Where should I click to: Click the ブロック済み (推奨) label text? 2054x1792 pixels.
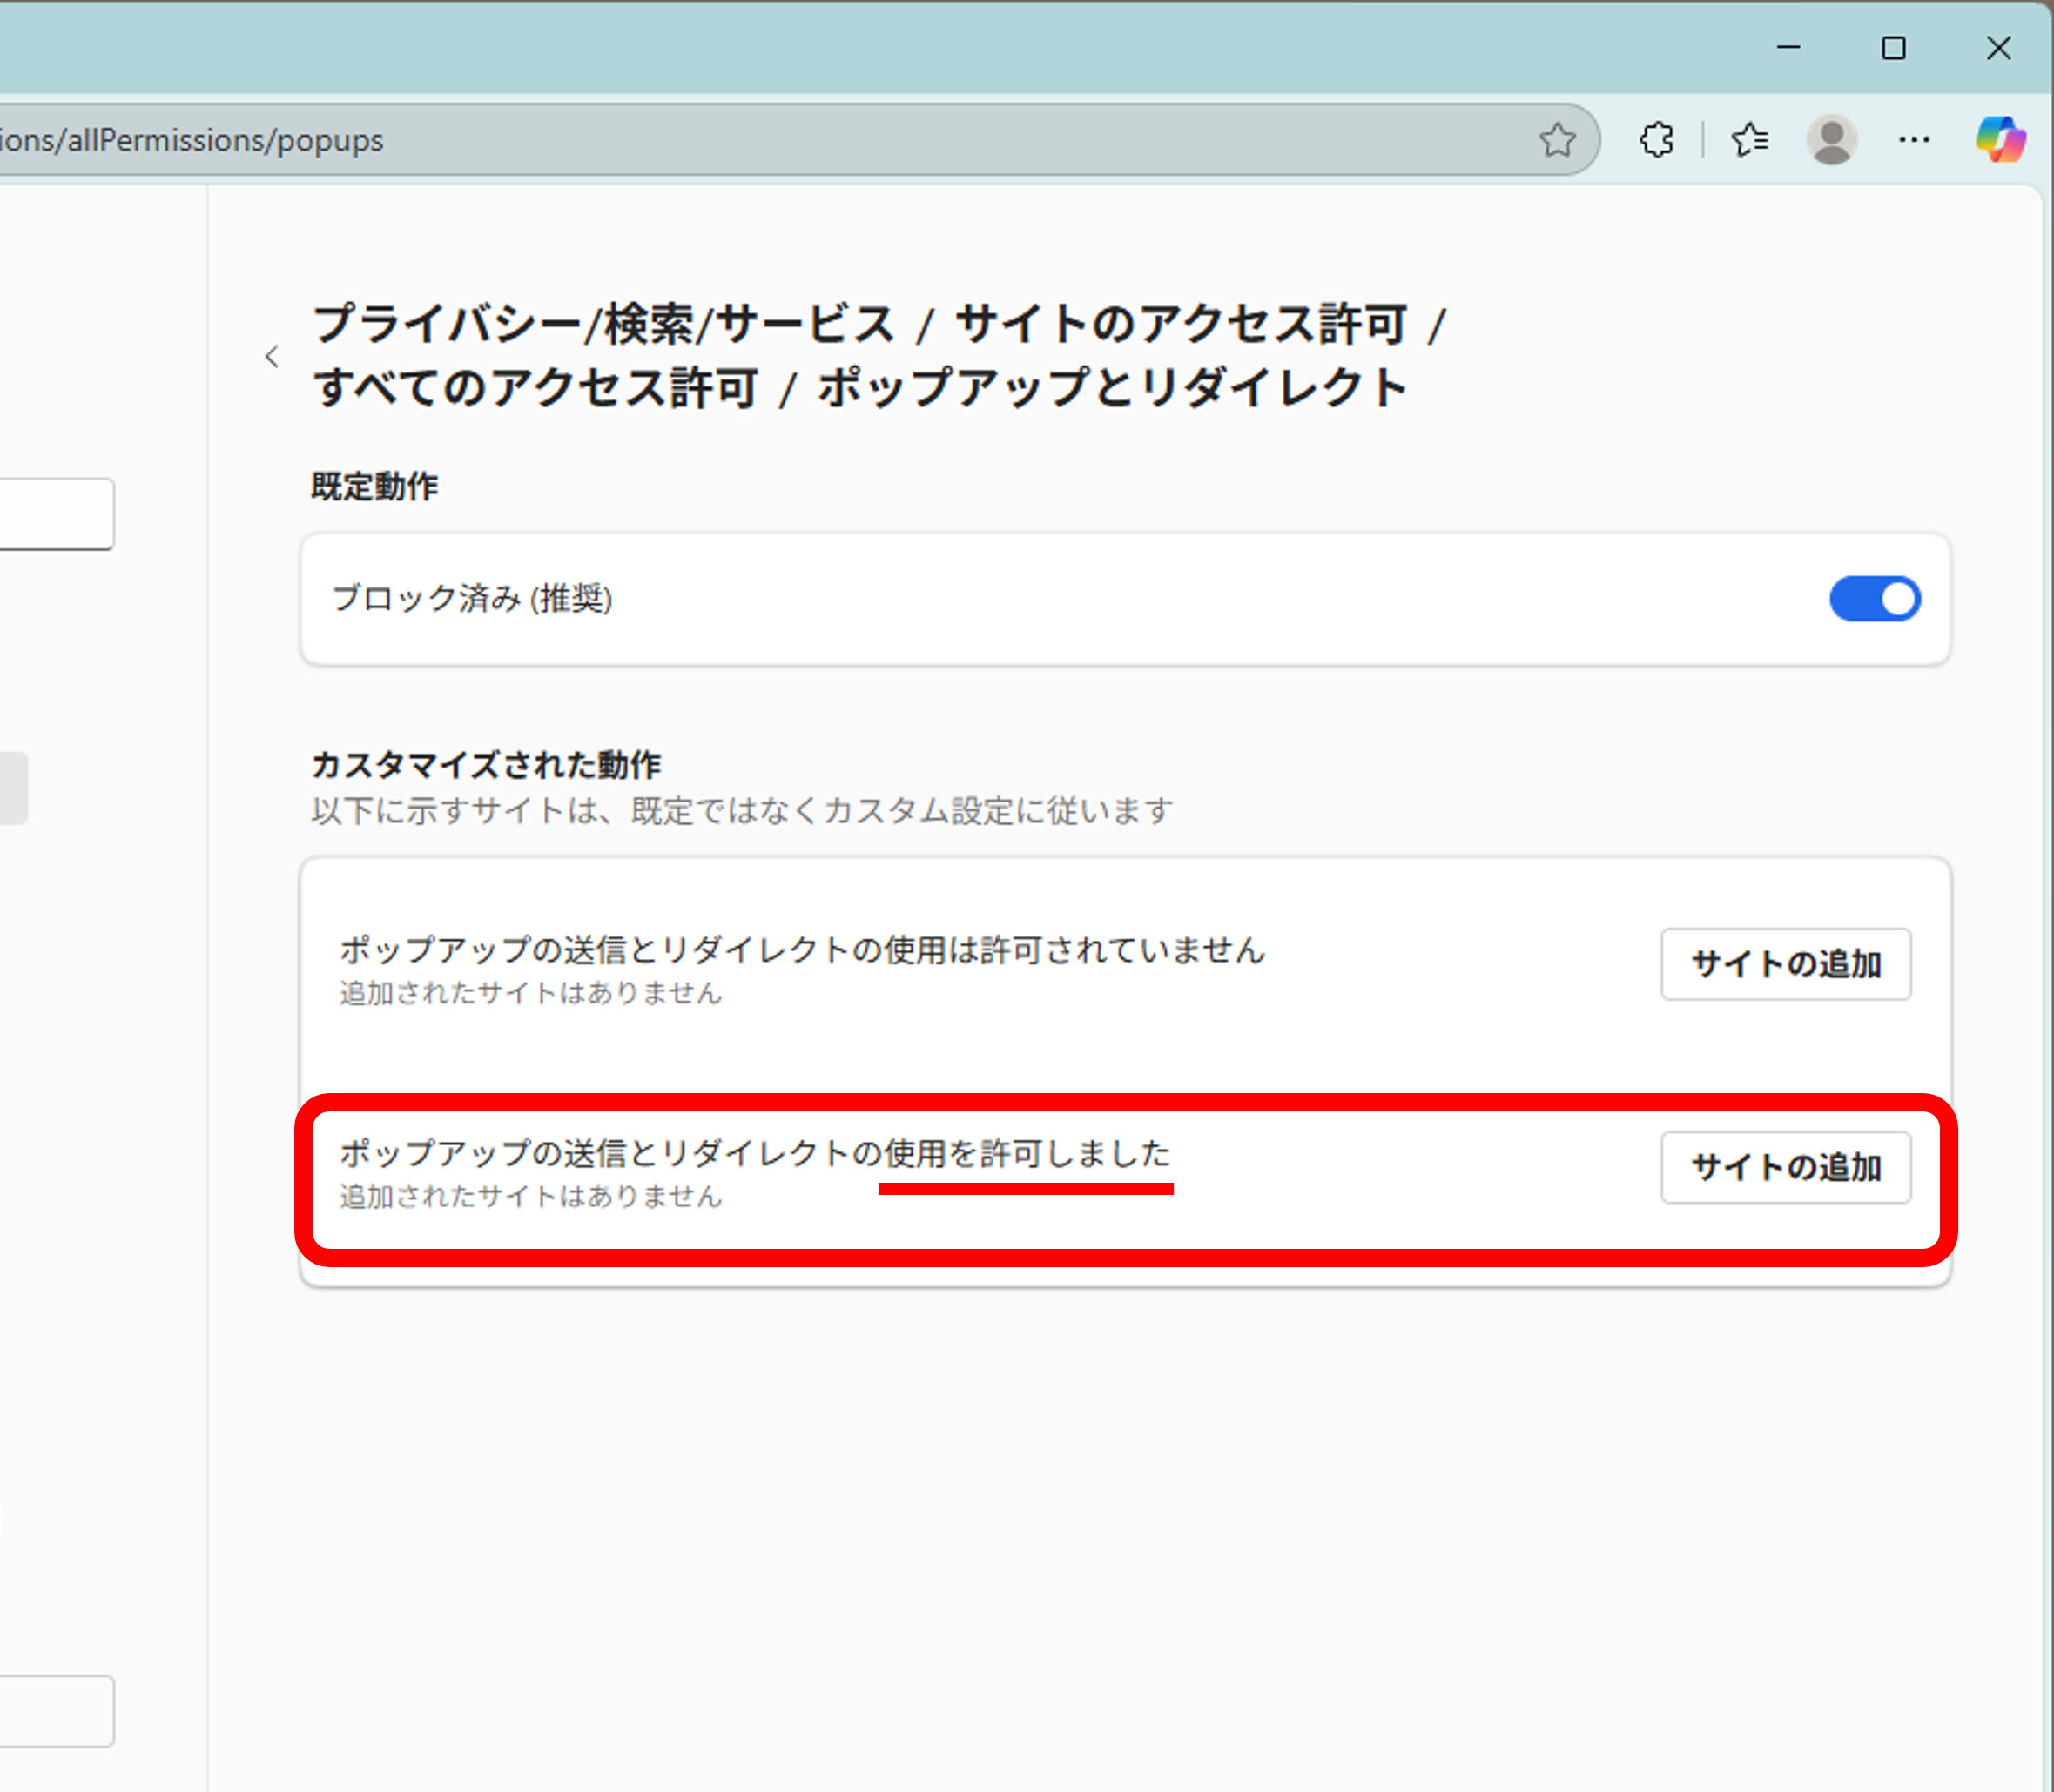471,599
